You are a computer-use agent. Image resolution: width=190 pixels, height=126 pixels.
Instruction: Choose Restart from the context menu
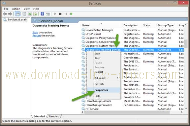[x=99, y=72]
